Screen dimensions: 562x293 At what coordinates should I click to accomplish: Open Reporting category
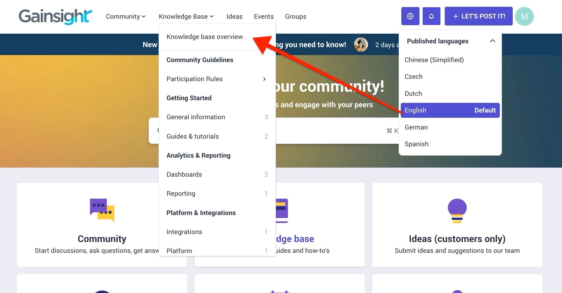point(217,193)
